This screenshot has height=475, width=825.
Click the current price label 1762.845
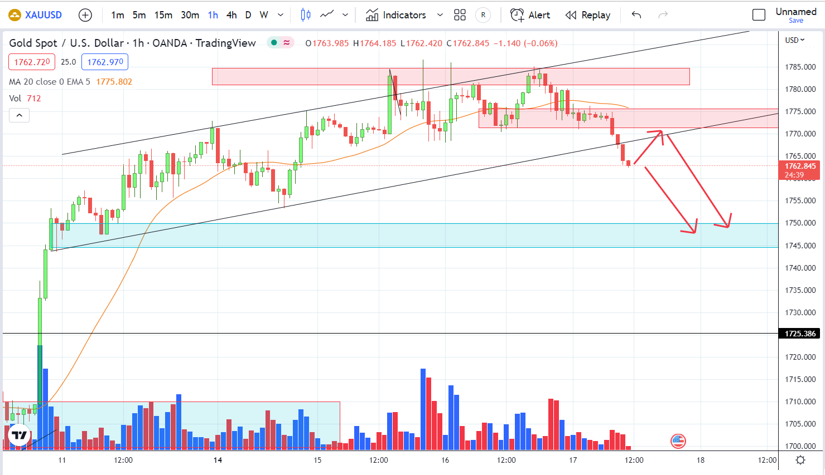pos(800,166)
